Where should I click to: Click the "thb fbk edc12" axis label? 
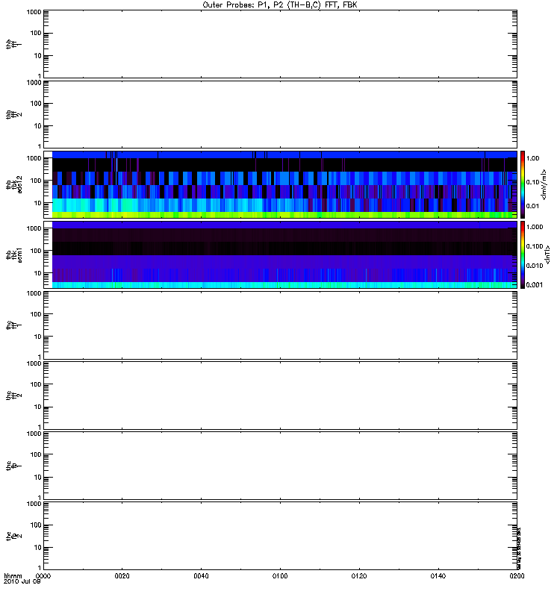pyautogui.click(x=13, y=184)
